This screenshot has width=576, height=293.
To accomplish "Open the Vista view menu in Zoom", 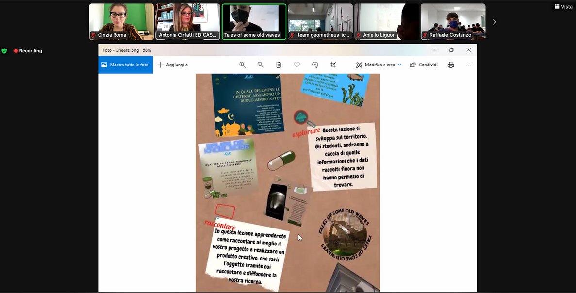I will click(x=563, y=7).
